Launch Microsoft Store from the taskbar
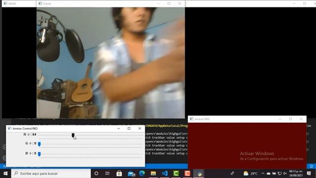 [119, 174]
